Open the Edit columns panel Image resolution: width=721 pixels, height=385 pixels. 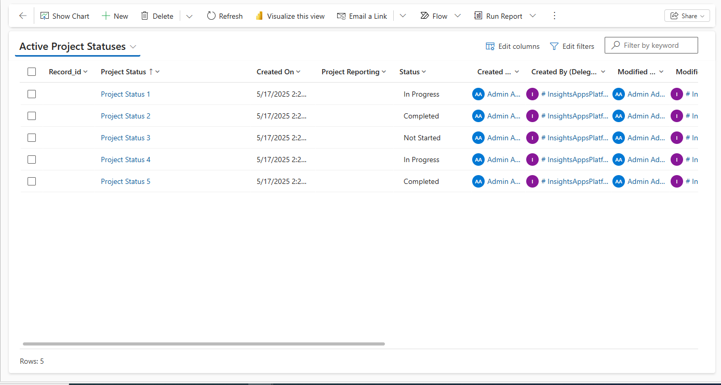(512, 46)
